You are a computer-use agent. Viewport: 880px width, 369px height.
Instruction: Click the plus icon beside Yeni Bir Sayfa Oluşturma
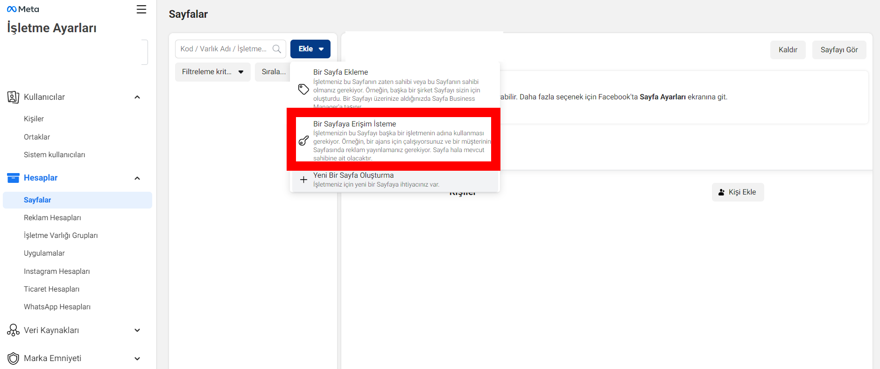click(303, 180)
